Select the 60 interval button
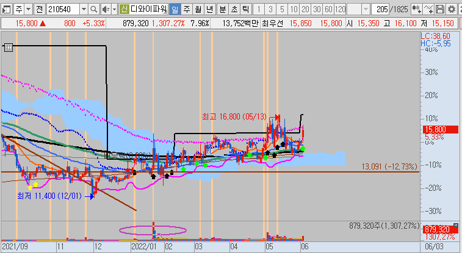462x253 pixels. tap(328, 9)
